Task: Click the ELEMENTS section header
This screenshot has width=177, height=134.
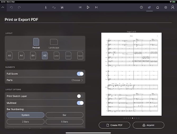Action: (10, 67)
